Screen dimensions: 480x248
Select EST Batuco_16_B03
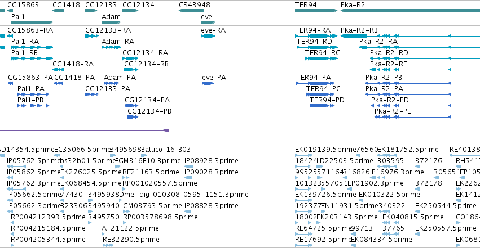pyautogui.click(x=166, y=150)
